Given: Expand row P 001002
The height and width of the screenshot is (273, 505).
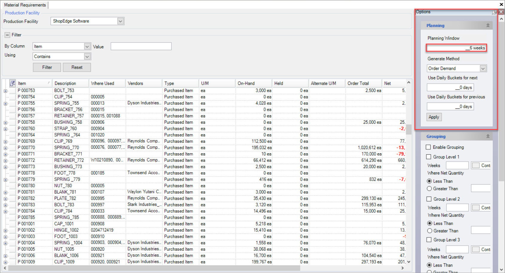Looking at the screenshot, I should [5, 231].
